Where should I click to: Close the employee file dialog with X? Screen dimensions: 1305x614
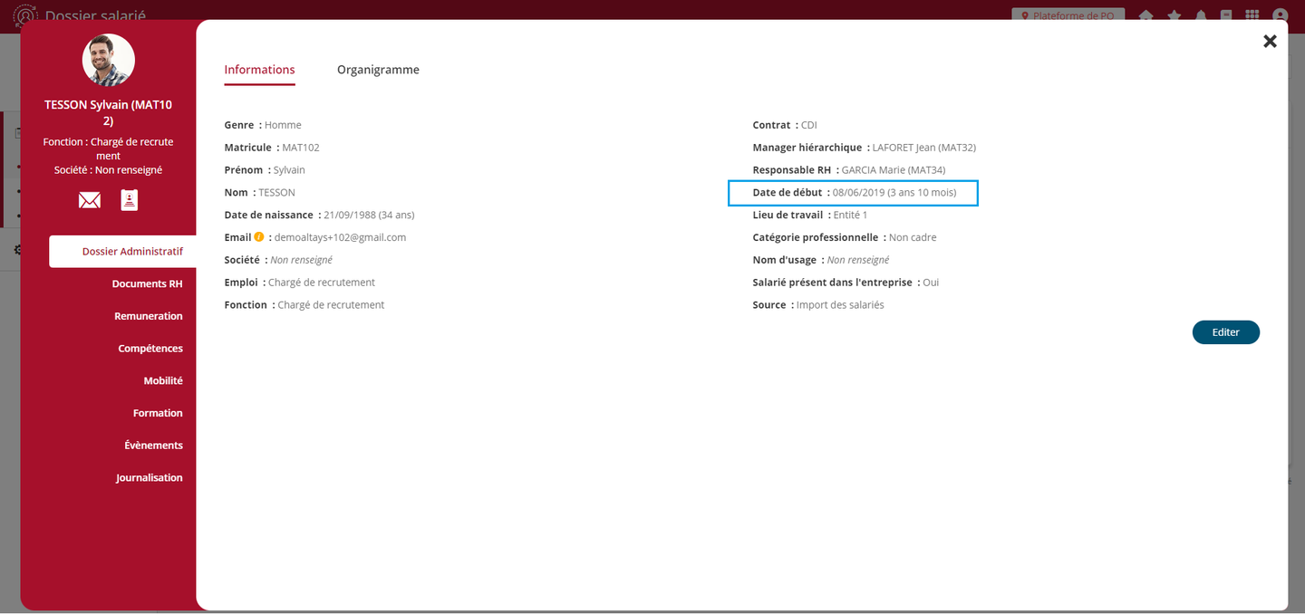click(1270, 41)
